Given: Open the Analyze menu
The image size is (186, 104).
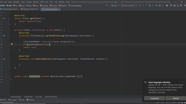Looking at the screenshot, I should click(29, 2).
